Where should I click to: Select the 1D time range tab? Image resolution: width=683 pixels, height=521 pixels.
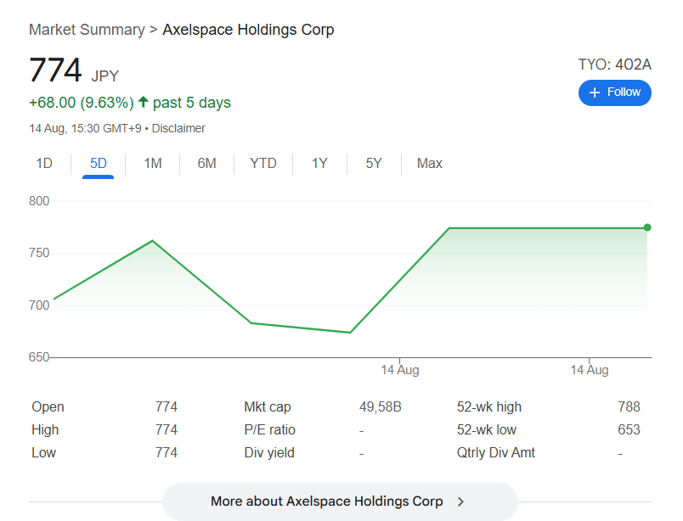(x=44, y=163)
